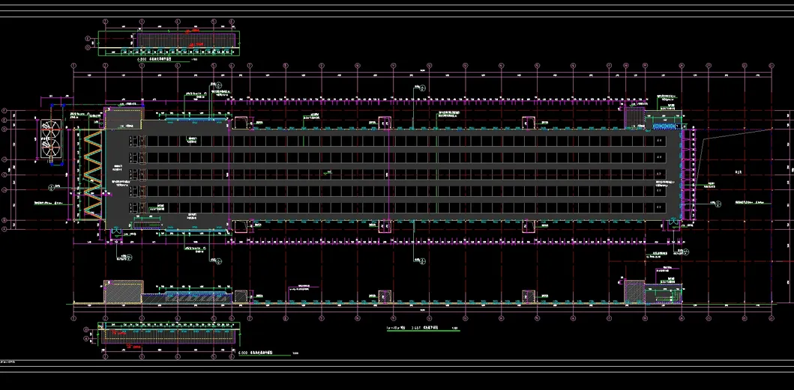
Task: Pick the section marker circle above the plan center
Action: point(422,88)
